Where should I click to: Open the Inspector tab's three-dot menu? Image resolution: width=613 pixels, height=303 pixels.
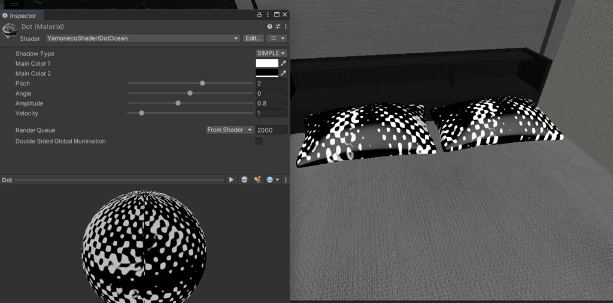tap(268, 15)
